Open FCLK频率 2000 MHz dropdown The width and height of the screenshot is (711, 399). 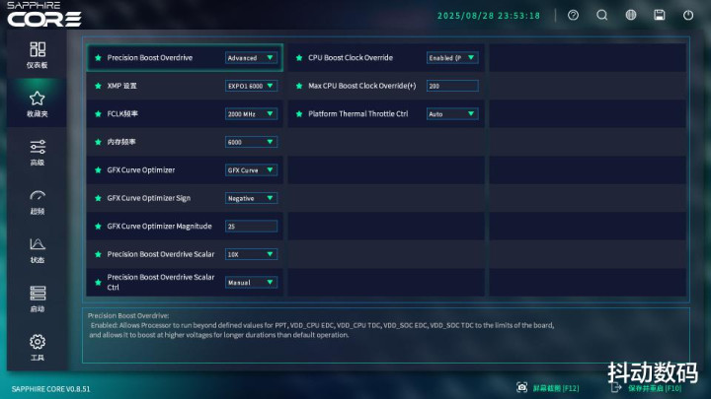(x=251, y=114)
